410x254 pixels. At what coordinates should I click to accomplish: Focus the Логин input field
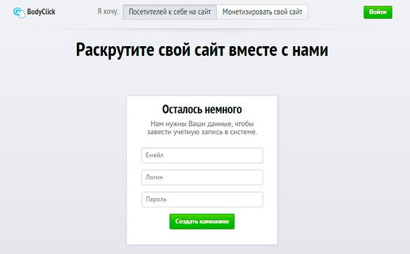coord(202,177)
